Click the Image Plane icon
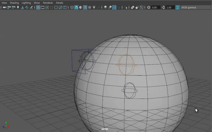 (22, 7)
